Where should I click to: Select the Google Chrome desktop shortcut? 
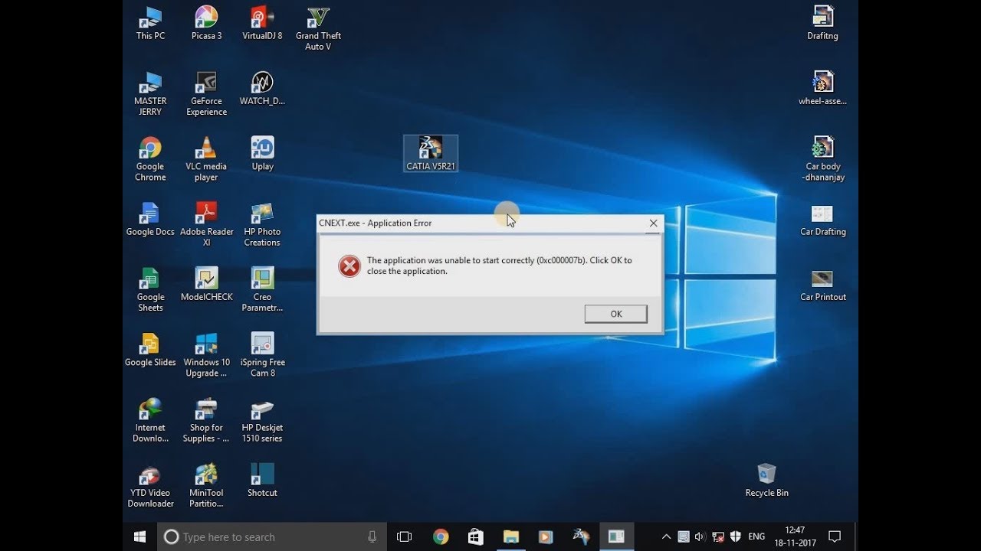150,159
